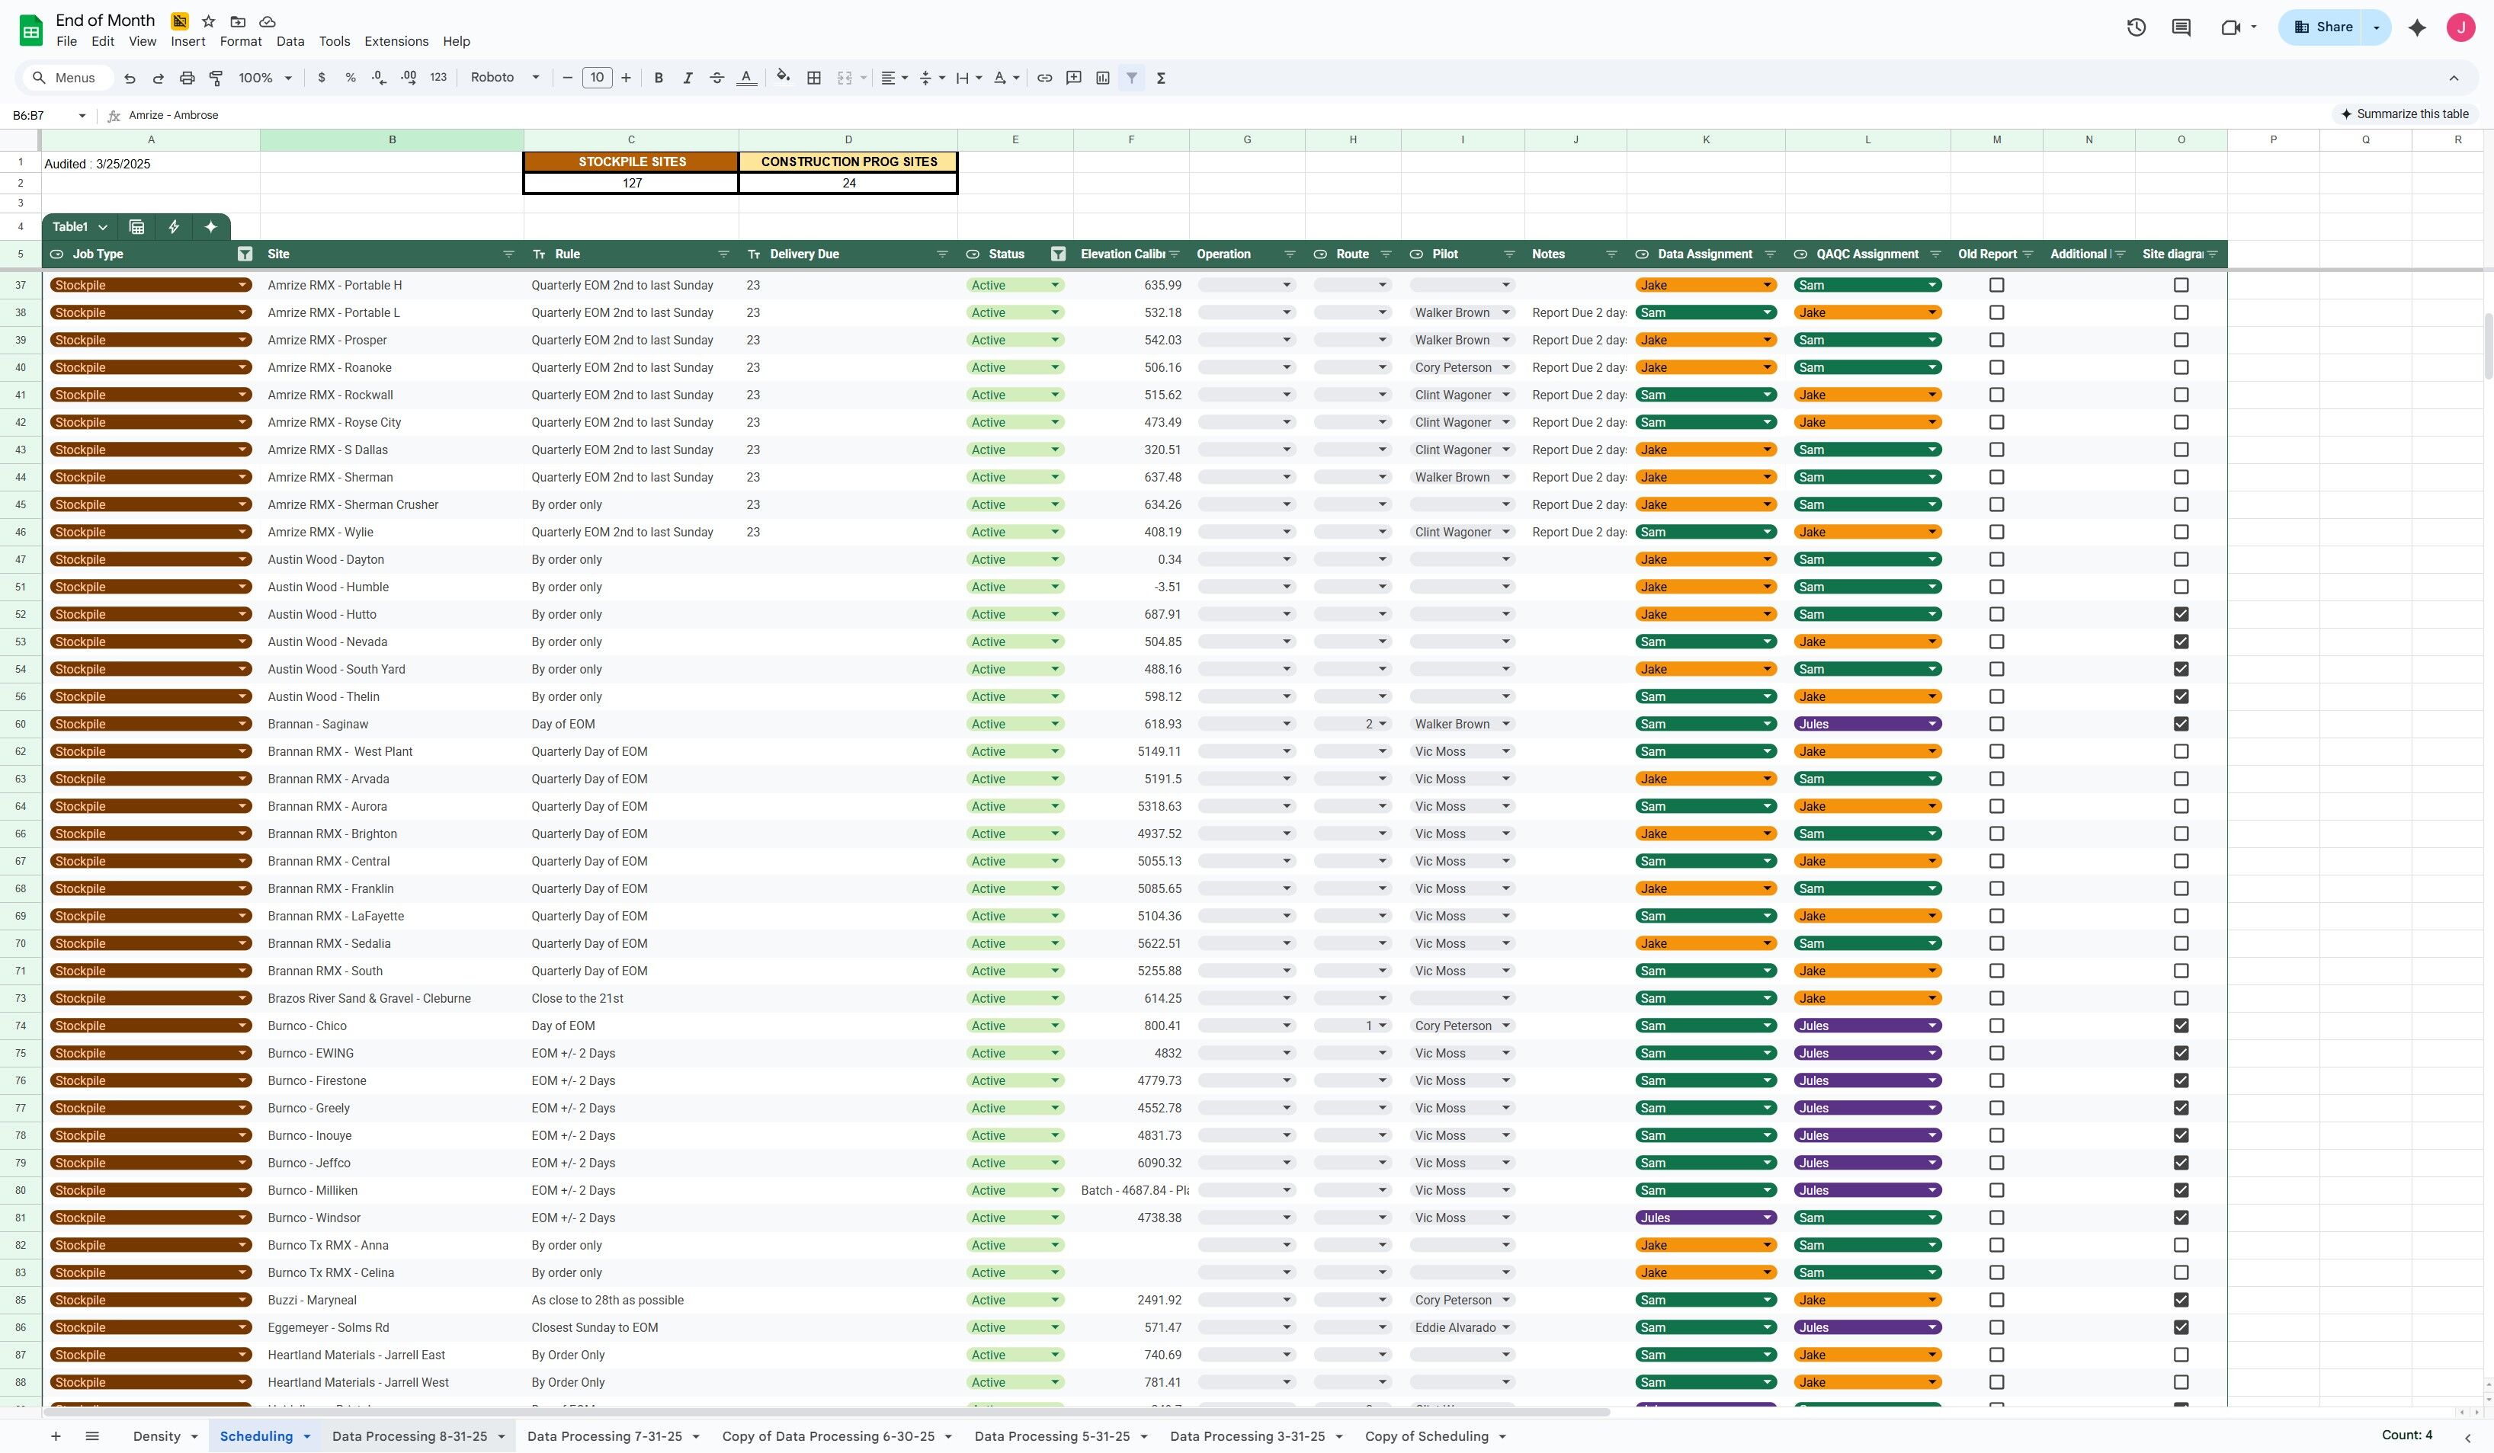Click the insert link icon
Image resolution: width=2494 pixels, height=1453 pixels.
click(x=1044, y=78)
